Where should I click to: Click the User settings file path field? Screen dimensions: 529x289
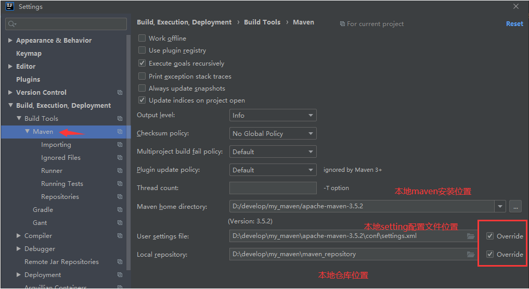[353, 236]
